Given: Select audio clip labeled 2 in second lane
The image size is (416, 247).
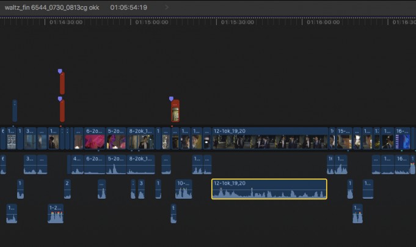Looking at the screenshot, I should pyautogui.click(x=67, y=189).
